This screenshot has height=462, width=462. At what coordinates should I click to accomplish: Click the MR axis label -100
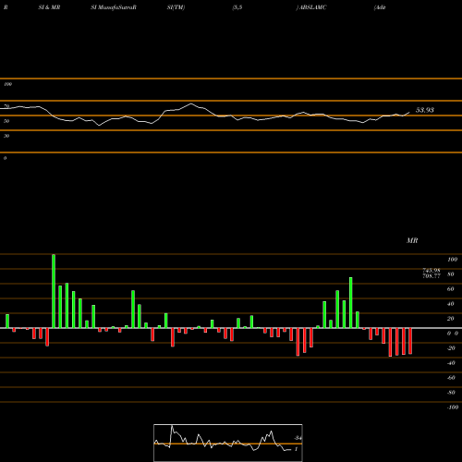[x=453, y=407]
